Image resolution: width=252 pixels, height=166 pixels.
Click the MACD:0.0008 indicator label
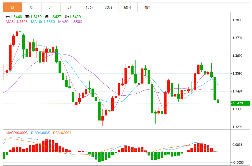coord(16,133)
